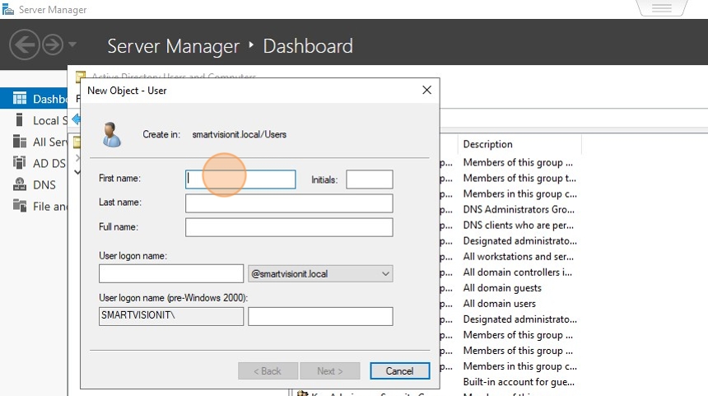Image resolution: width=708 pixels, height=396 pixels.
Task: Select the 'Built-in account for gue...' row
Action: click(519, 382)
